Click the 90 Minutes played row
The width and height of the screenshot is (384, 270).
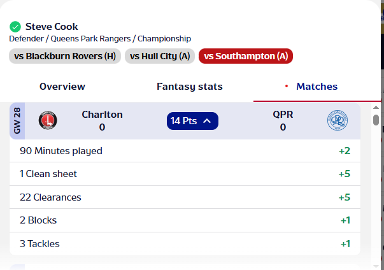click(185, 151)
